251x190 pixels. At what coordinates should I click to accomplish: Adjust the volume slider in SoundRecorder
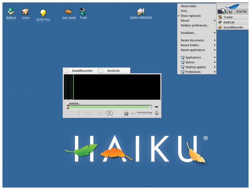143,113
